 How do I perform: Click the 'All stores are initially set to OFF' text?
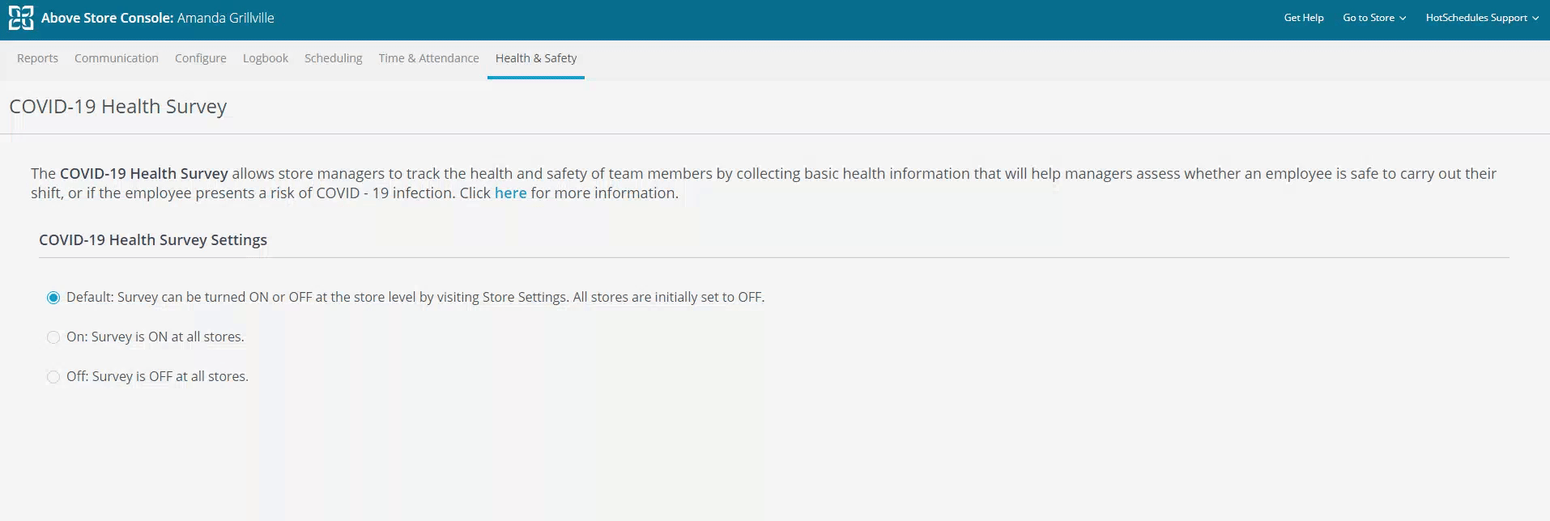pos(668,298)
